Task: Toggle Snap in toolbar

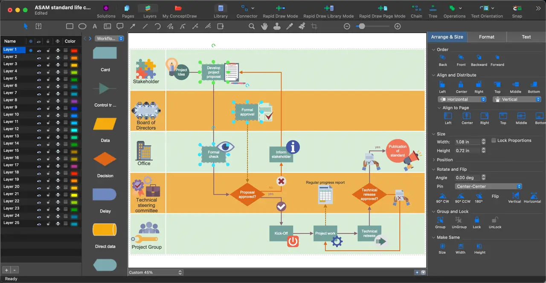Action: 517,11
